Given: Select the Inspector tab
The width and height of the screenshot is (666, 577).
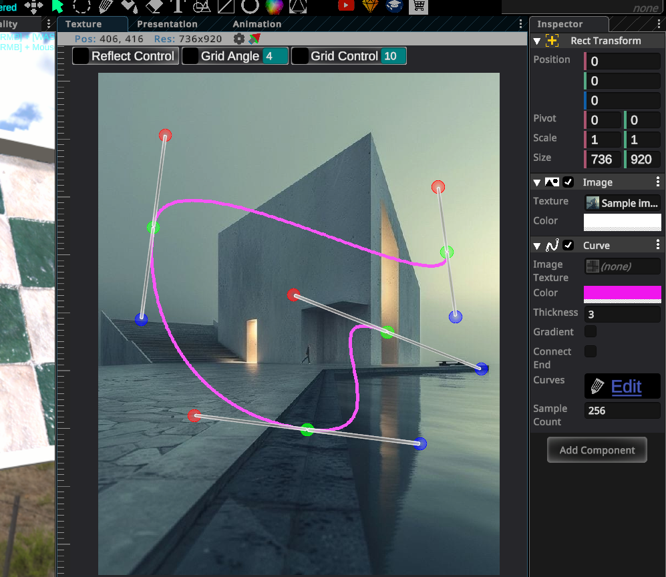Looking at the screenshot, I should [568, 24].
